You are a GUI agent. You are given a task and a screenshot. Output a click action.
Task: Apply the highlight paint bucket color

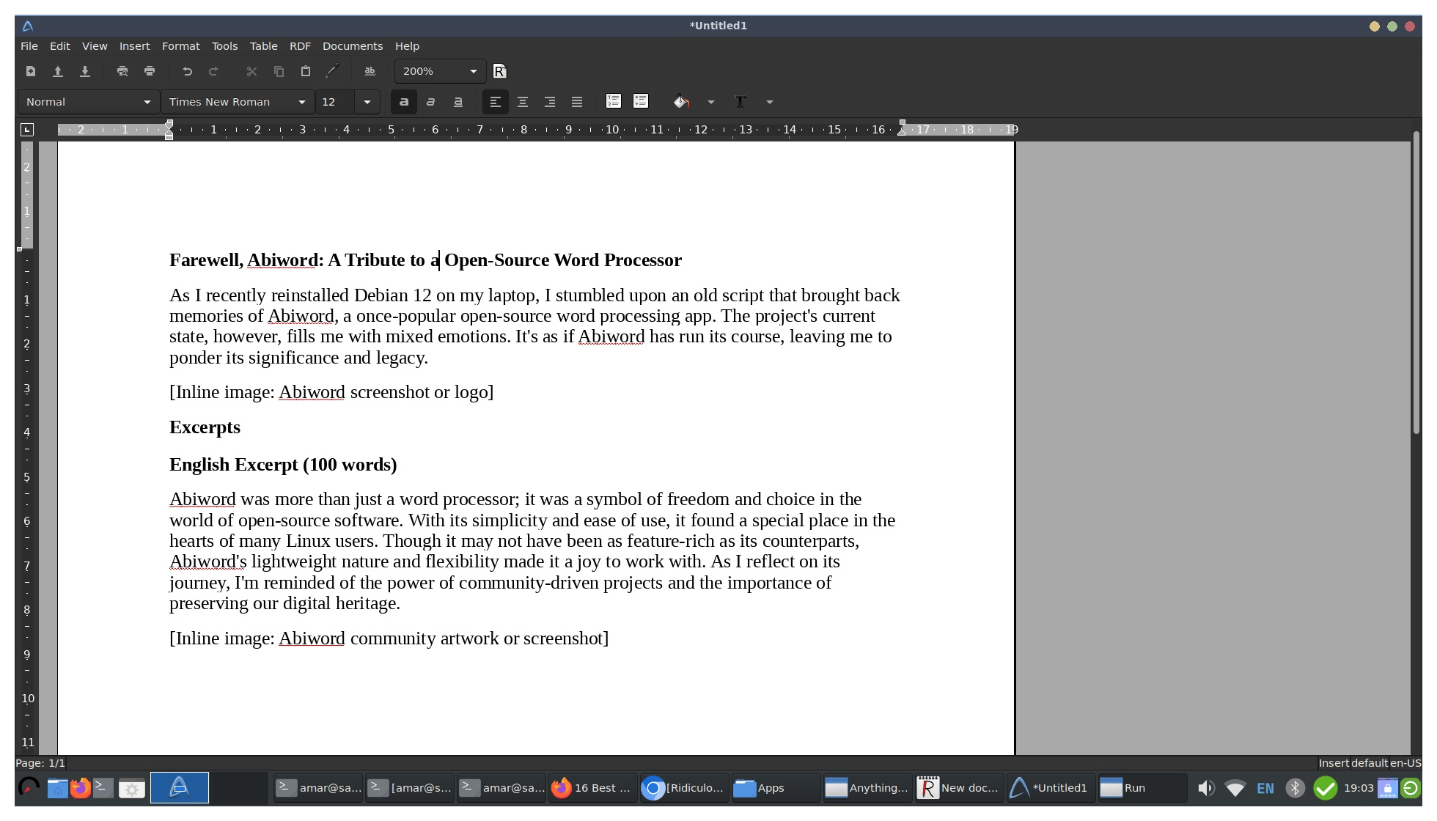682,102
